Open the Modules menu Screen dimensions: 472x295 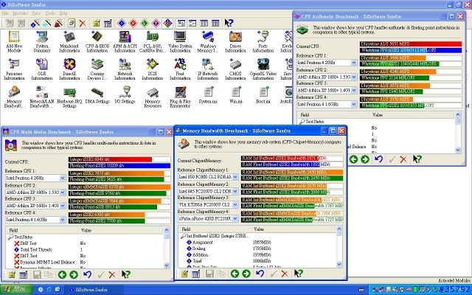click(20, 13)
